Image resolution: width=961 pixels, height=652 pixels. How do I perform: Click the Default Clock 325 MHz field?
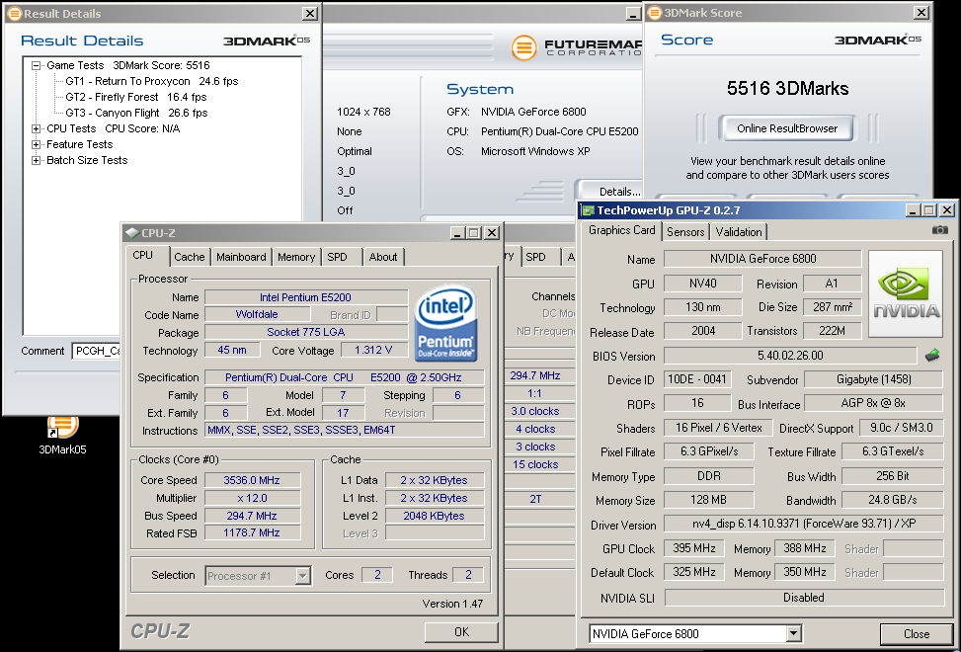coord(693,572)
